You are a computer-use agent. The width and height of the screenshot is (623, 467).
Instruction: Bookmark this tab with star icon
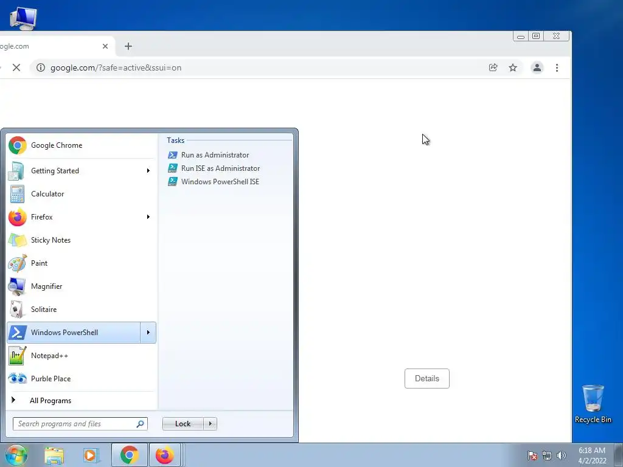513,67
